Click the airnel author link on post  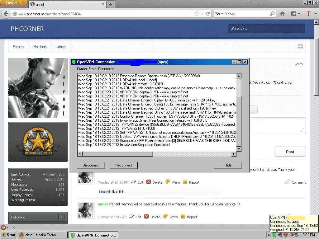pos(102,204)
